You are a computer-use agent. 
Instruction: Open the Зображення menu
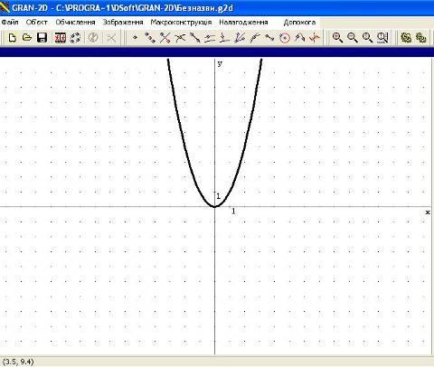click(123, 23)
